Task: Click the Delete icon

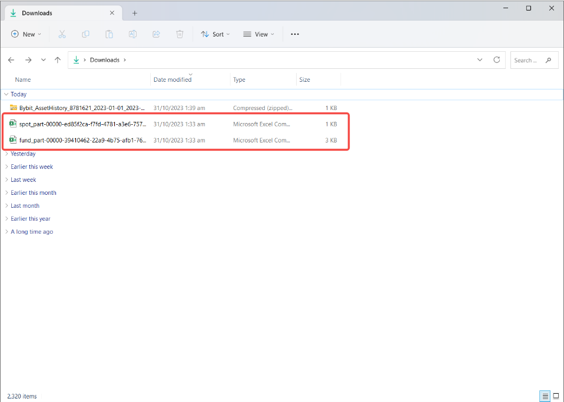Action: [180, 34]
